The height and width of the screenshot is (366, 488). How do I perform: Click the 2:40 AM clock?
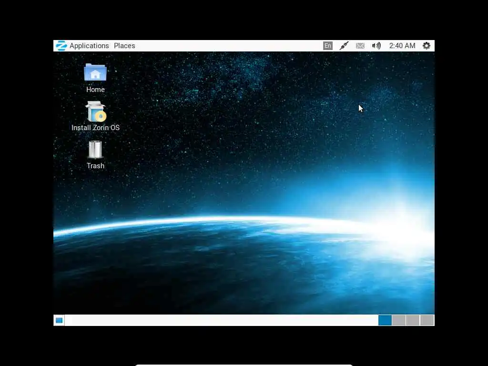pos(402,46)
